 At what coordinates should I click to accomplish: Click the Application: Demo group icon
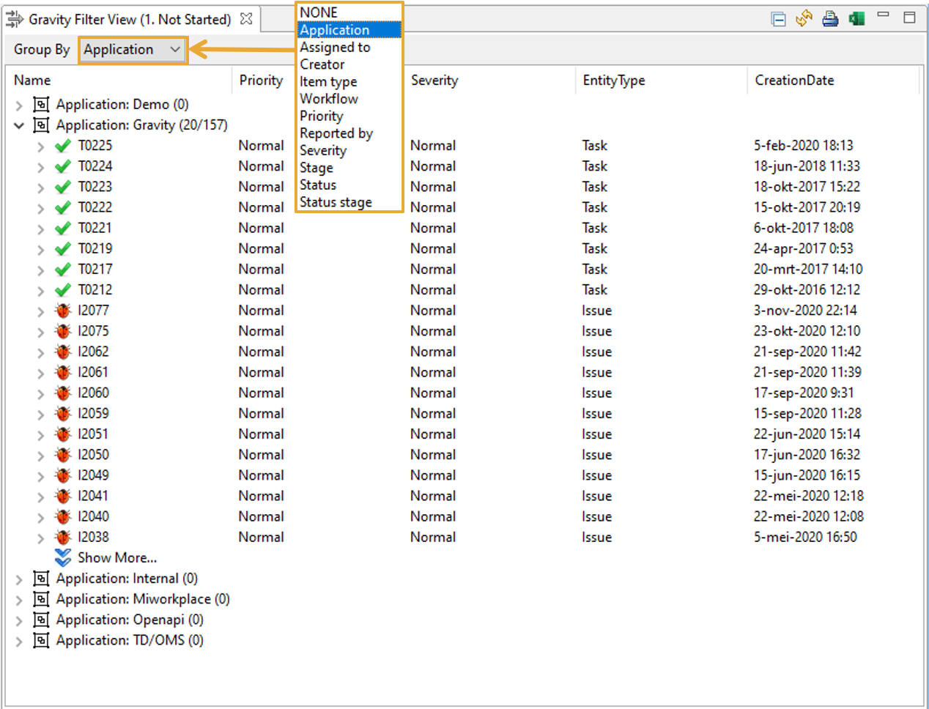point(42,105)
